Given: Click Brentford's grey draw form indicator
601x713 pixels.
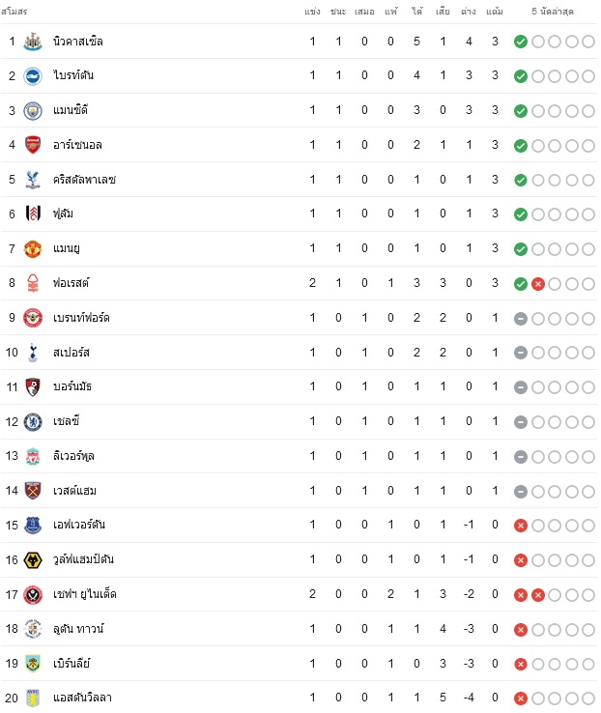Looking at the screenshot, I should point(521,319).
